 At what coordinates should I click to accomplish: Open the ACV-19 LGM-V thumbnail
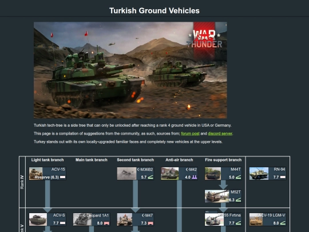click(256, 219)
